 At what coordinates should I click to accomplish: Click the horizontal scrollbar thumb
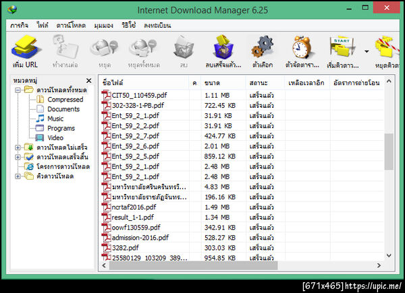pyautogui.click(x=194, y=265)
